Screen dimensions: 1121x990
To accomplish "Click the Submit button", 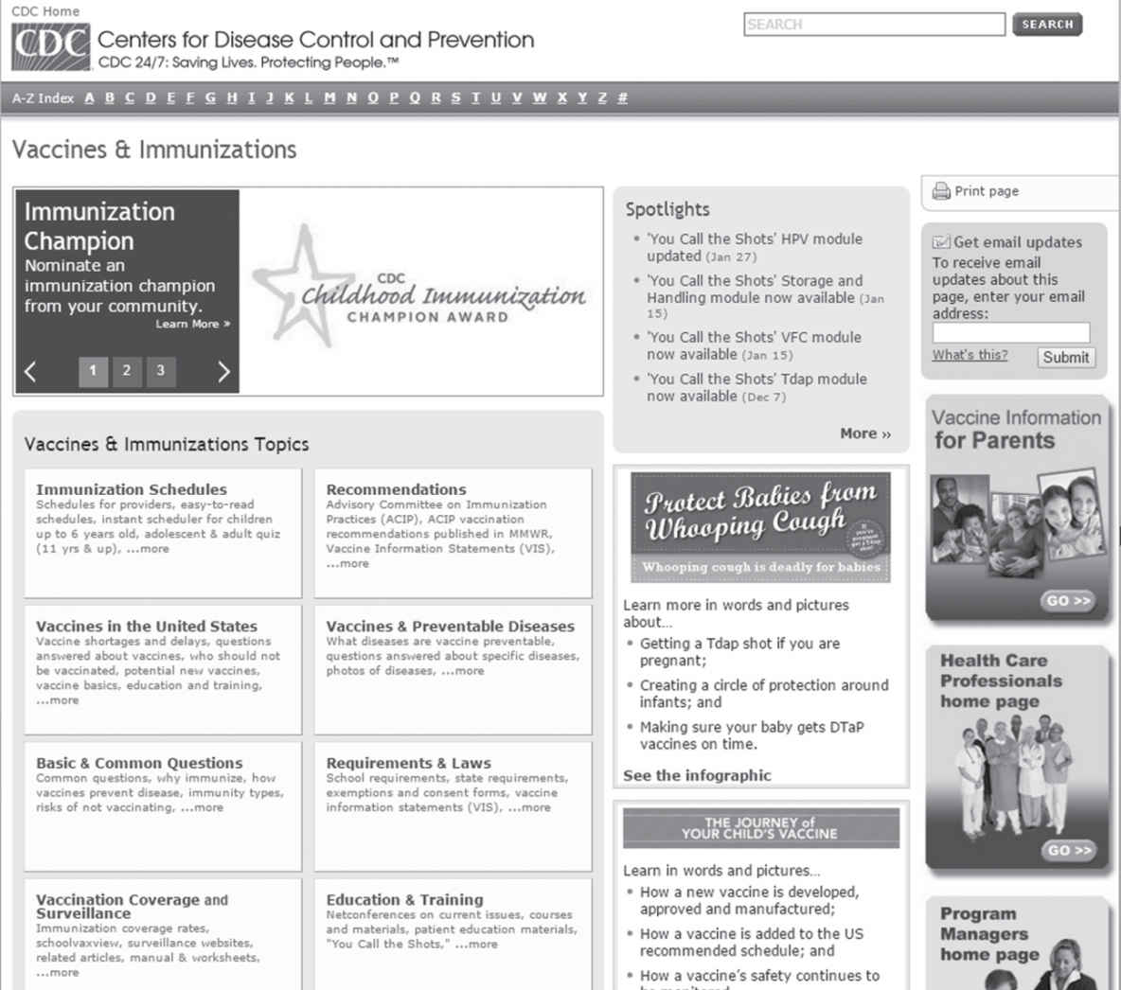I will (x=1066, y=358).
